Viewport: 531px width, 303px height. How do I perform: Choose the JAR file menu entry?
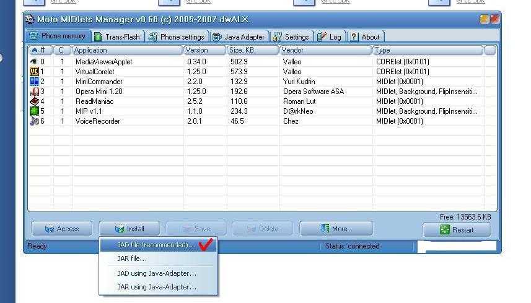point(159,258)
